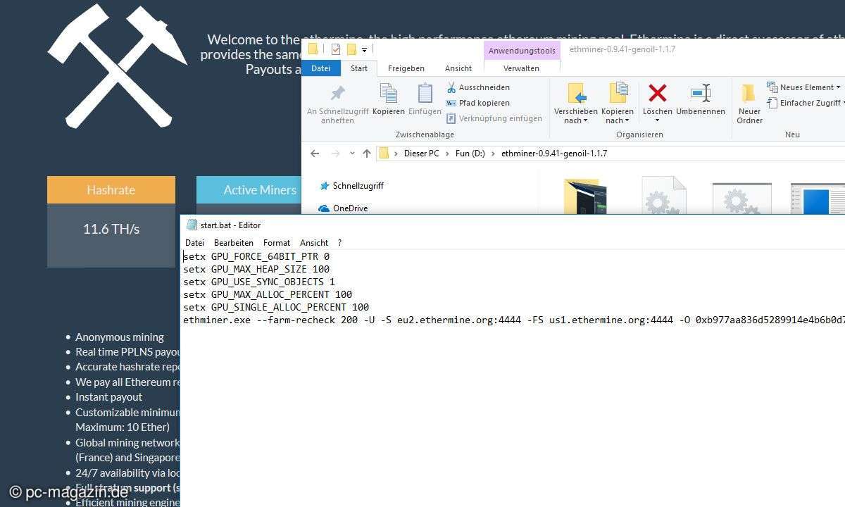Click the Anwendungstools contextual tab
This screenshot has width=845, height=507.
pyautogui.click(x=522, y=51)
